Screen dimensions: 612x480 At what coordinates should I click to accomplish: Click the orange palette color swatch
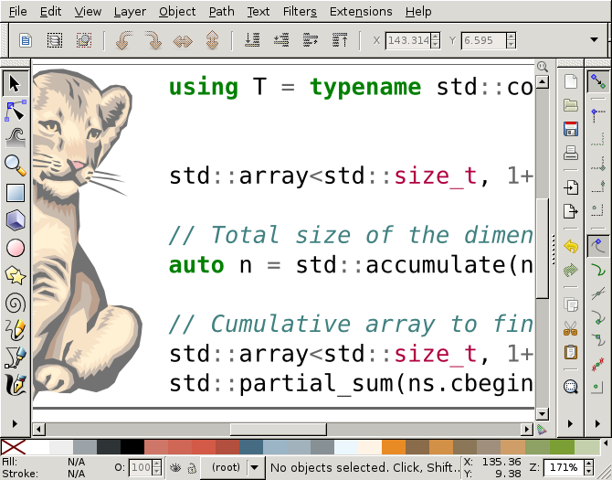[393, 447]
